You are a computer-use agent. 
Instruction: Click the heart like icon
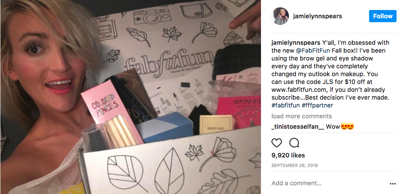277,143
